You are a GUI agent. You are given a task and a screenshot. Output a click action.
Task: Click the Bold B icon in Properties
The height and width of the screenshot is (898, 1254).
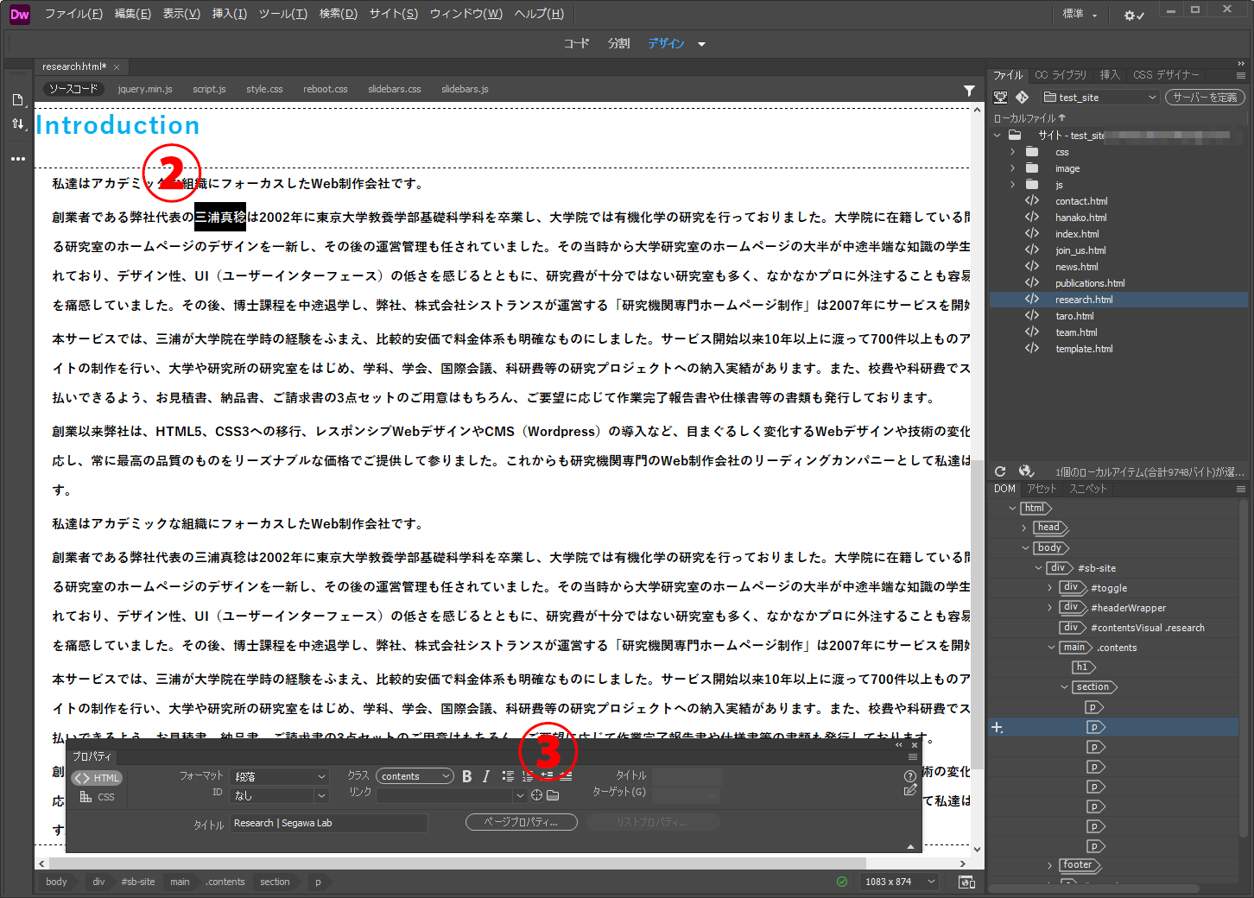click(467, 776)
